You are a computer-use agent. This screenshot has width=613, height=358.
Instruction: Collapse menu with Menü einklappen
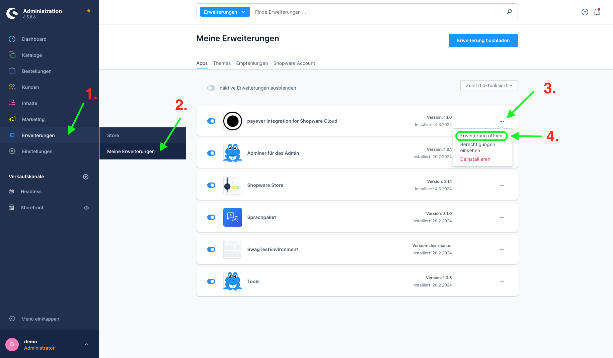coord(40,319)
